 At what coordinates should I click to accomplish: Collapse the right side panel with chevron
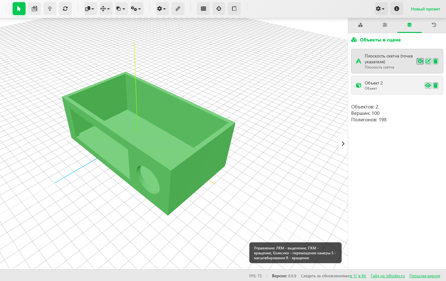pos(343,144)
